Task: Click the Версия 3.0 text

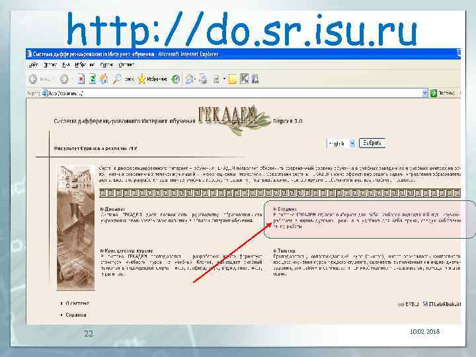Action: tap(288, 121)
